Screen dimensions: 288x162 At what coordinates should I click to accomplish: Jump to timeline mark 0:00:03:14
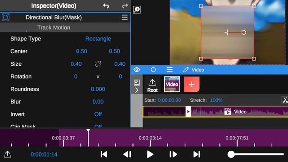(x=150, y=138)
